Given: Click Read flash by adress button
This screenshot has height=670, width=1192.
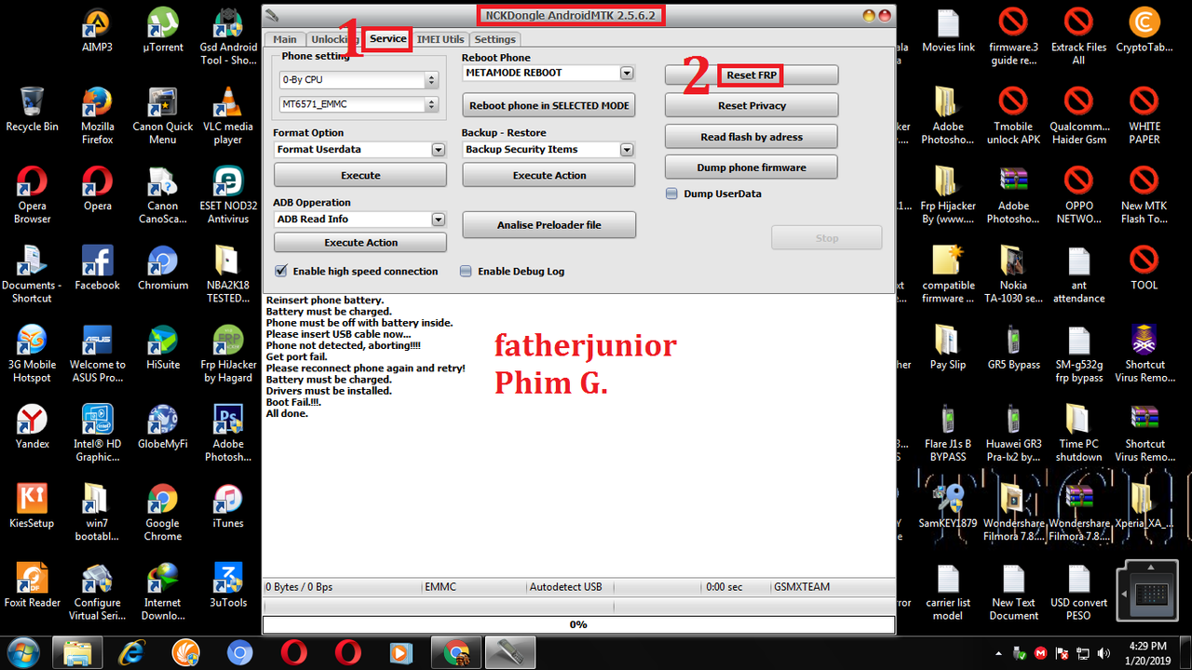Looking at the screenshot, I should click(752, 137).
